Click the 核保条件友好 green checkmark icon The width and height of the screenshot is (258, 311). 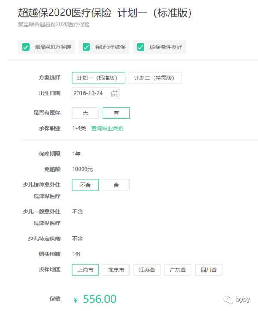click(141, 47)
